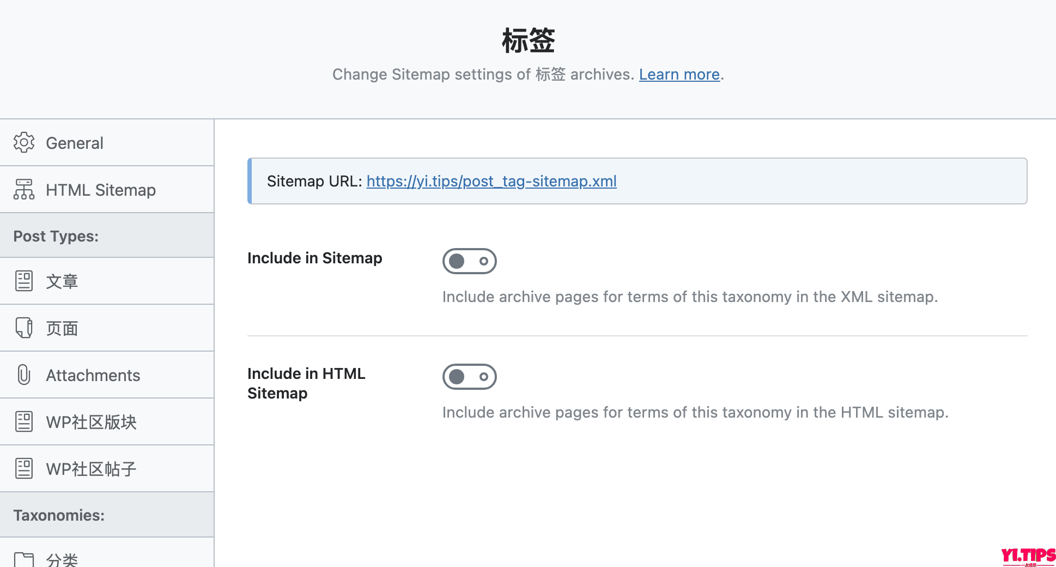Click the WP社区版块 document icon

[24, 421]
